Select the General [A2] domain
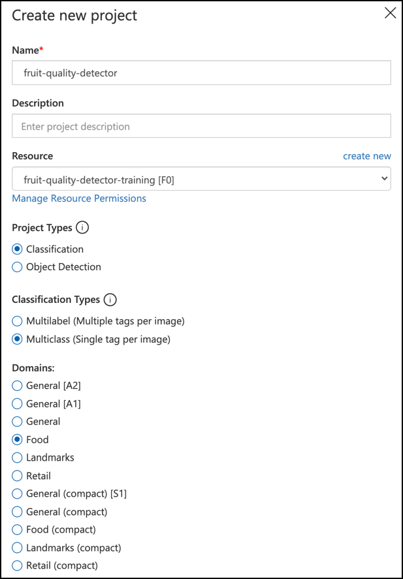This screenshot has width=403, height=579. click(18, 386)
